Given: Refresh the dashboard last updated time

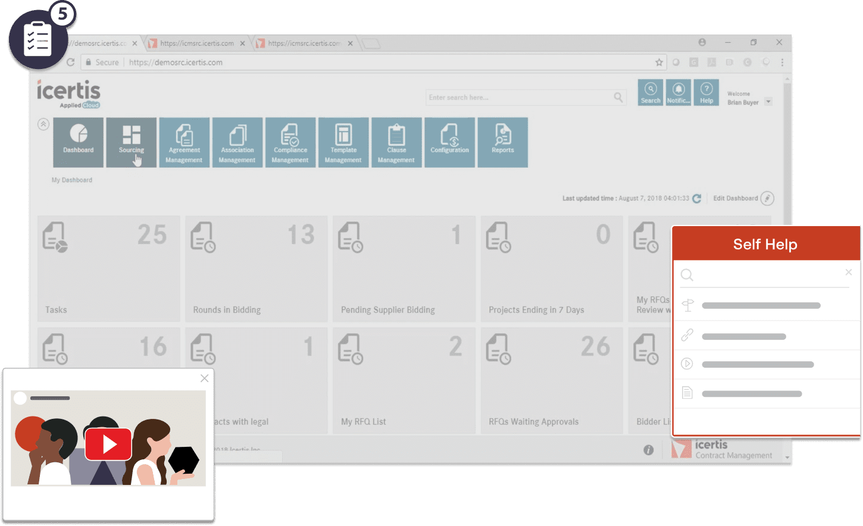Looking at the screenshot, I should click(697, 198).
